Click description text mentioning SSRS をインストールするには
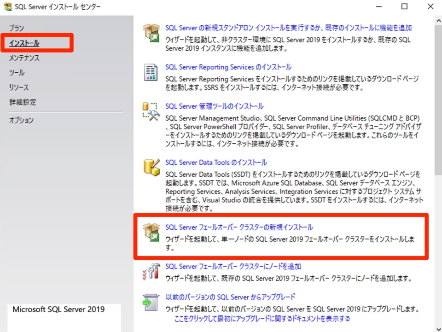Image resolution: width=442 pixels, height=332 pixels. click(x=292, y=83)
